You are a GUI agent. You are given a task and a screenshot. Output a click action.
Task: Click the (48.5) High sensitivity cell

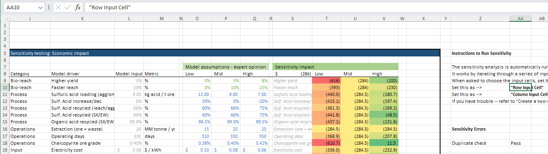(384, 115)
